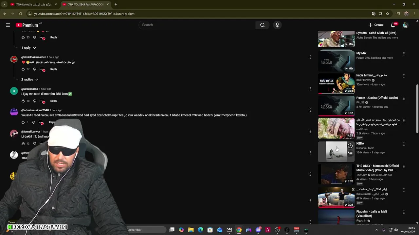Open more options for kabir himmi video
This screenshot has height=235, width=419.
pos(404,76)
